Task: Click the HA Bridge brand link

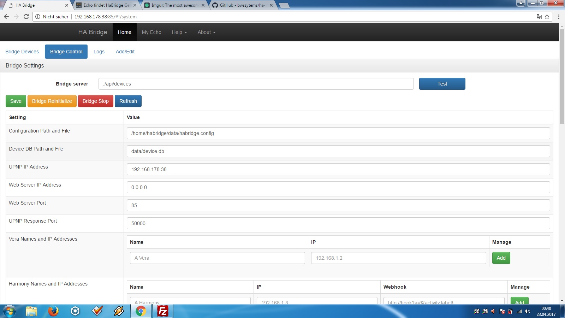Action: (x=93, y=32)
